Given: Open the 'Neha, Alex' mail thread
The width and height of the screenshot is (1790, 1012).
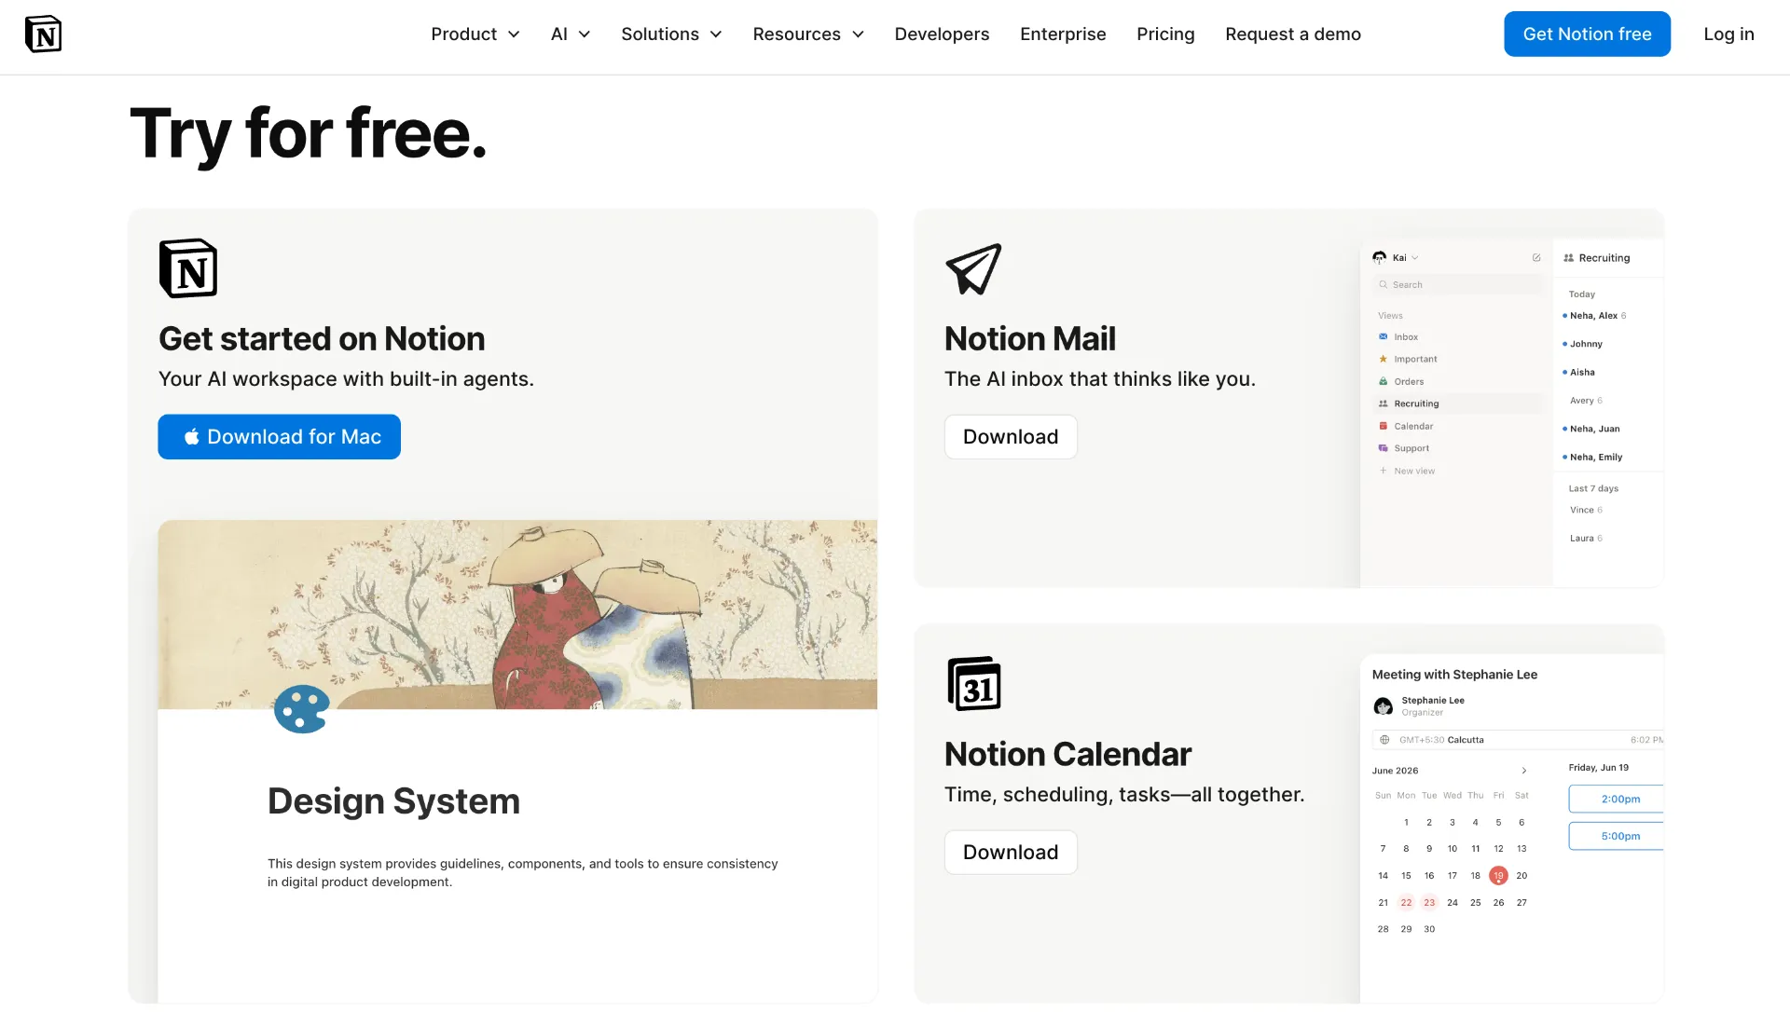Looking at the screenshot, I should [x=1594, y=316].
